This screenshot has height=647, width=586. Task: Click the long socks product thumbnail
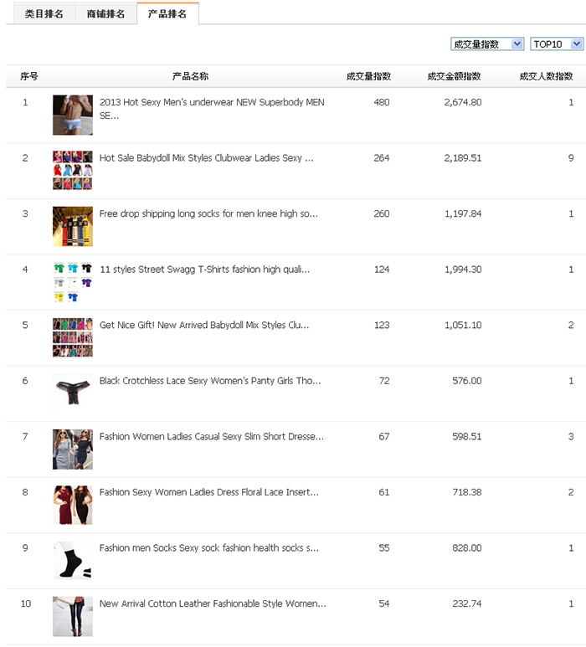[x=73, y=227]
